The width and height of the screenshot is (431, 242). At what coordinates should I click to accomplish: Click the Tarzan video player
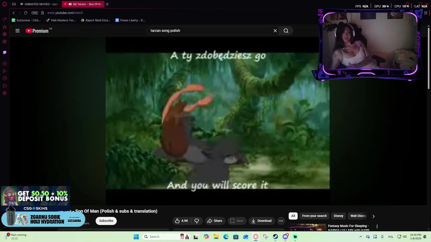pyautogui.click(x=218, y=120)
